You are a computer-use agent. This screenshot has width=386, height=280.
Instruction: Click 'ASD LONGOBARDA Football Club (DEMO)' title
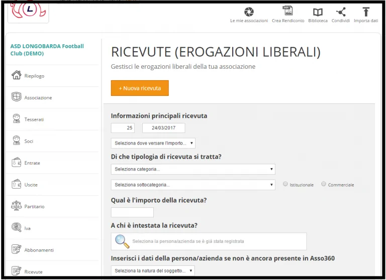point(47,50)
